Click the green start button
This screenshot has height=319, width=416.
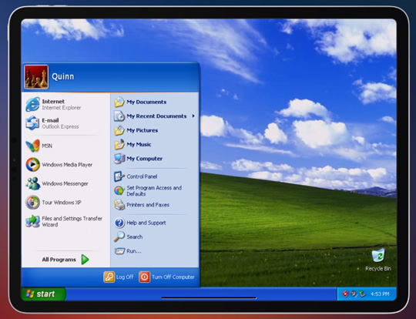coord(43,294)
